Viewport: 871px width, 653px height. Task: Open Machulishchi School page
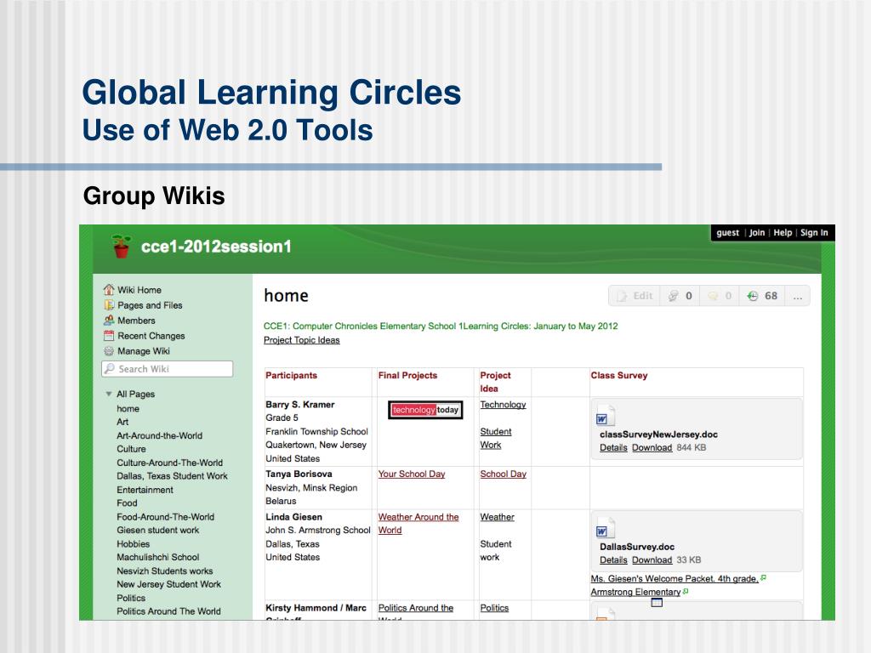(x=157, y=557)
